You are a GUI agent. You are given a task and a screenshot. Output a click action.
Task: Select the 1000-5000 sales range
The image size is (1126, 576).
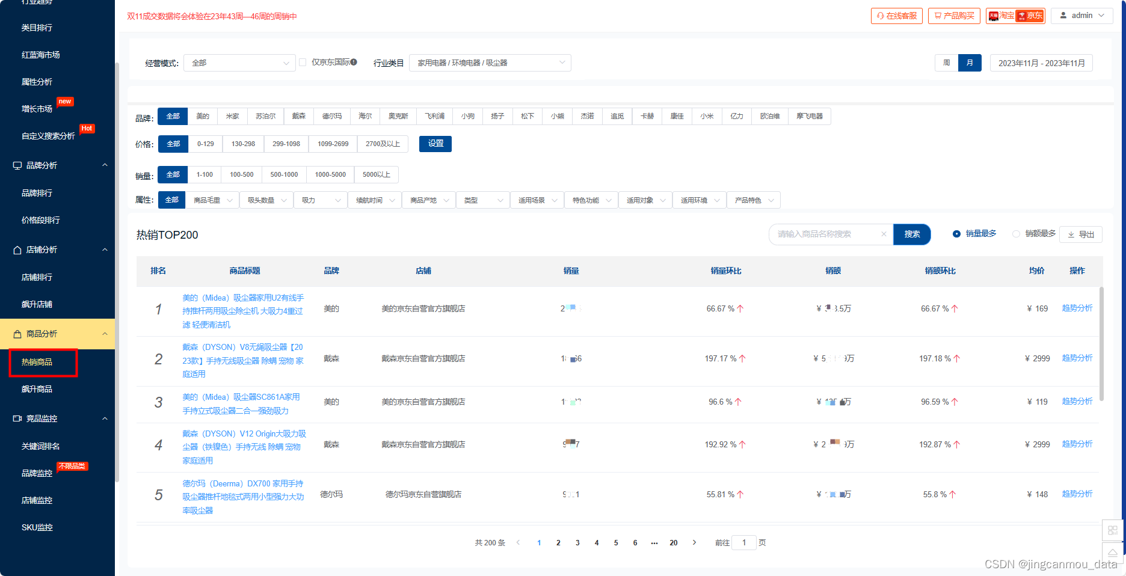point(330,174)
